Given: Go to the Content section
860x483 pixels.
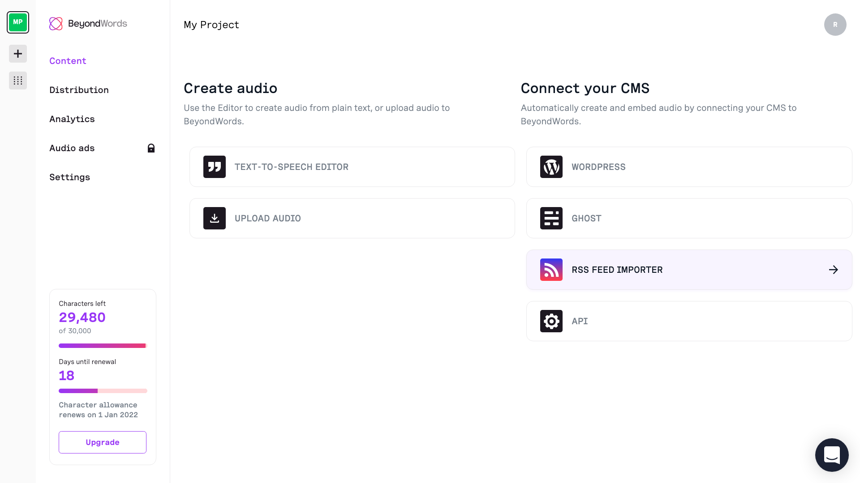Looking at the screenshot, I should point(68,61).
